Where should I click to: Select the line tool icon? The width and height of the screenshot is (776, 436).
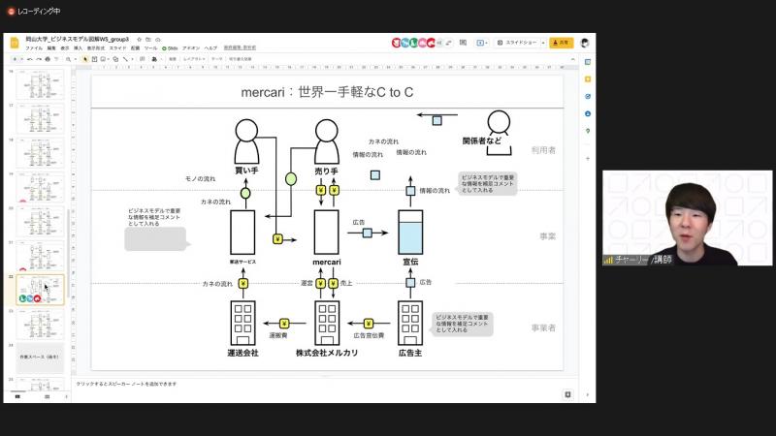(x=125, y=59)
